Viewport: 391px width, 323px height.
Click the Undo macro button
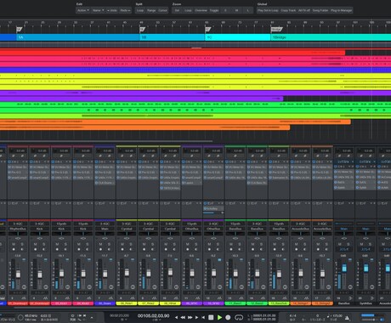click(x=112, y=10)
